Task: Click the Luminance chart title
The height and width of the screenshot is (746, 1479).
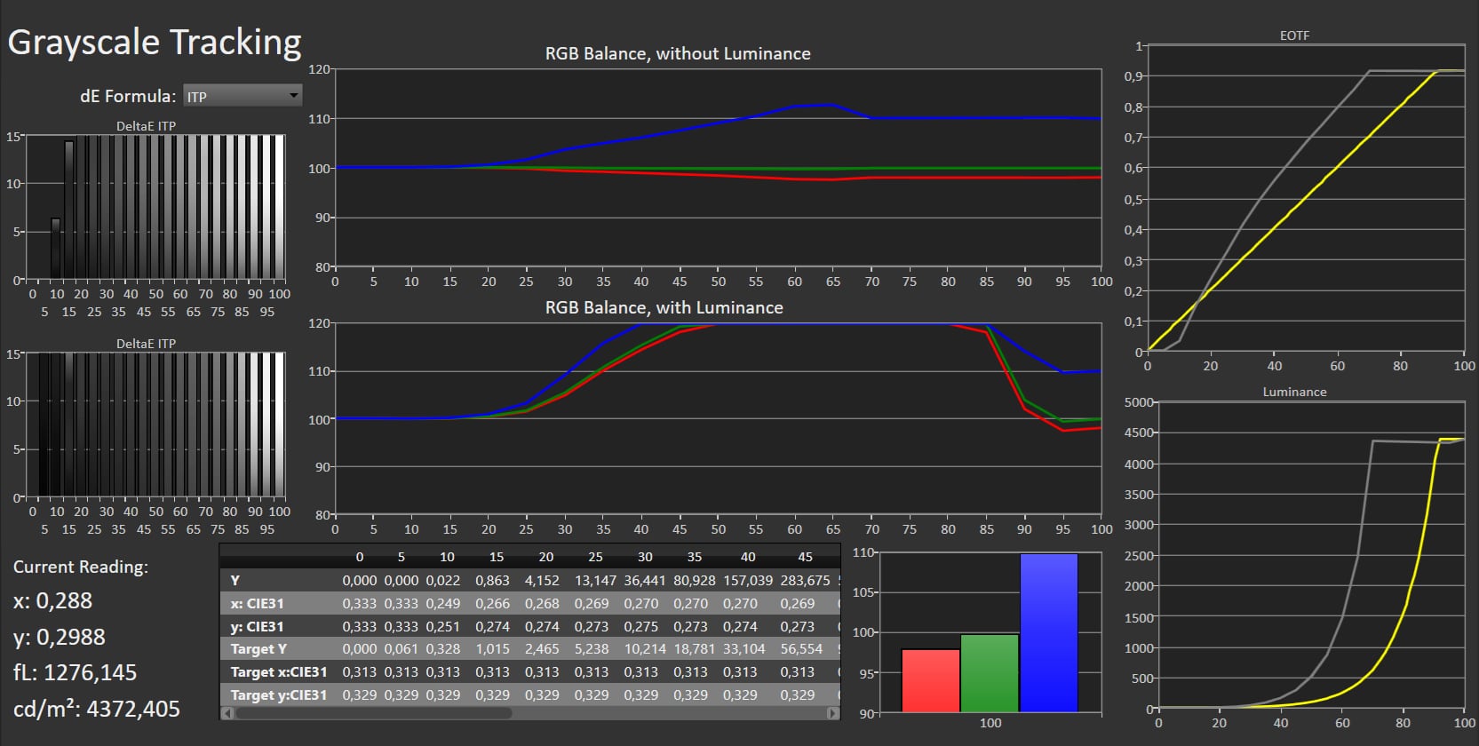Action: [1294, 392]
